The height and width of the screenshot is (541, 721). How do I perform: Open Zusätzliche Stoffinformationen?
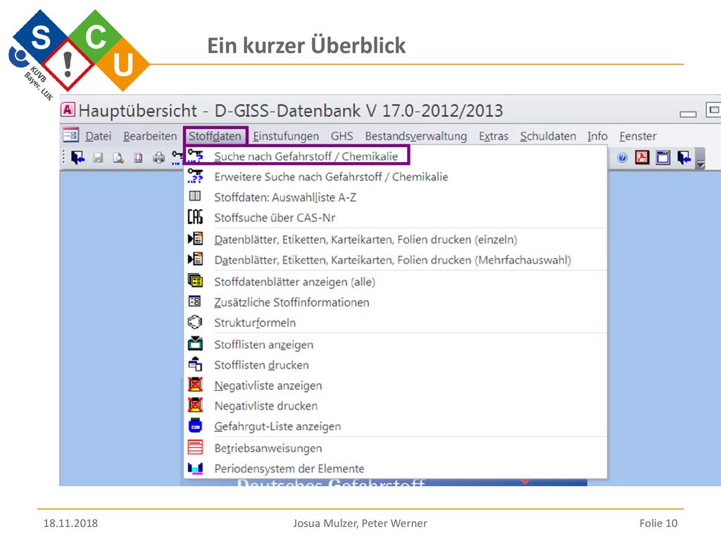pos(396,302)
